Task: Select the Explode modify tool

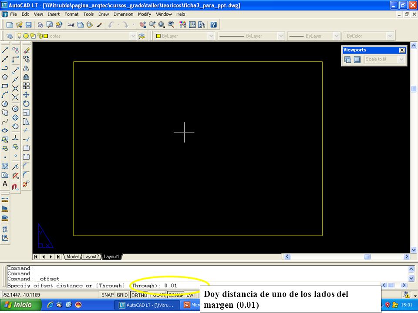Action: click(26, 184)
